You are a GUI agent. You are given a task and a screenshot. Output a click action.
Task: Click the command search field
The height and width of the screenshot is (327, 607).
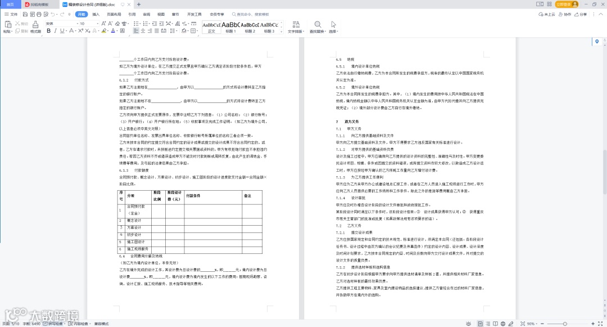point(251,14)
